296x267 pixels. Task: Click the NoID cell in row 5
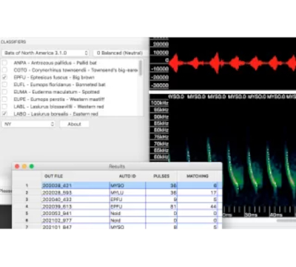coord(127,213)
